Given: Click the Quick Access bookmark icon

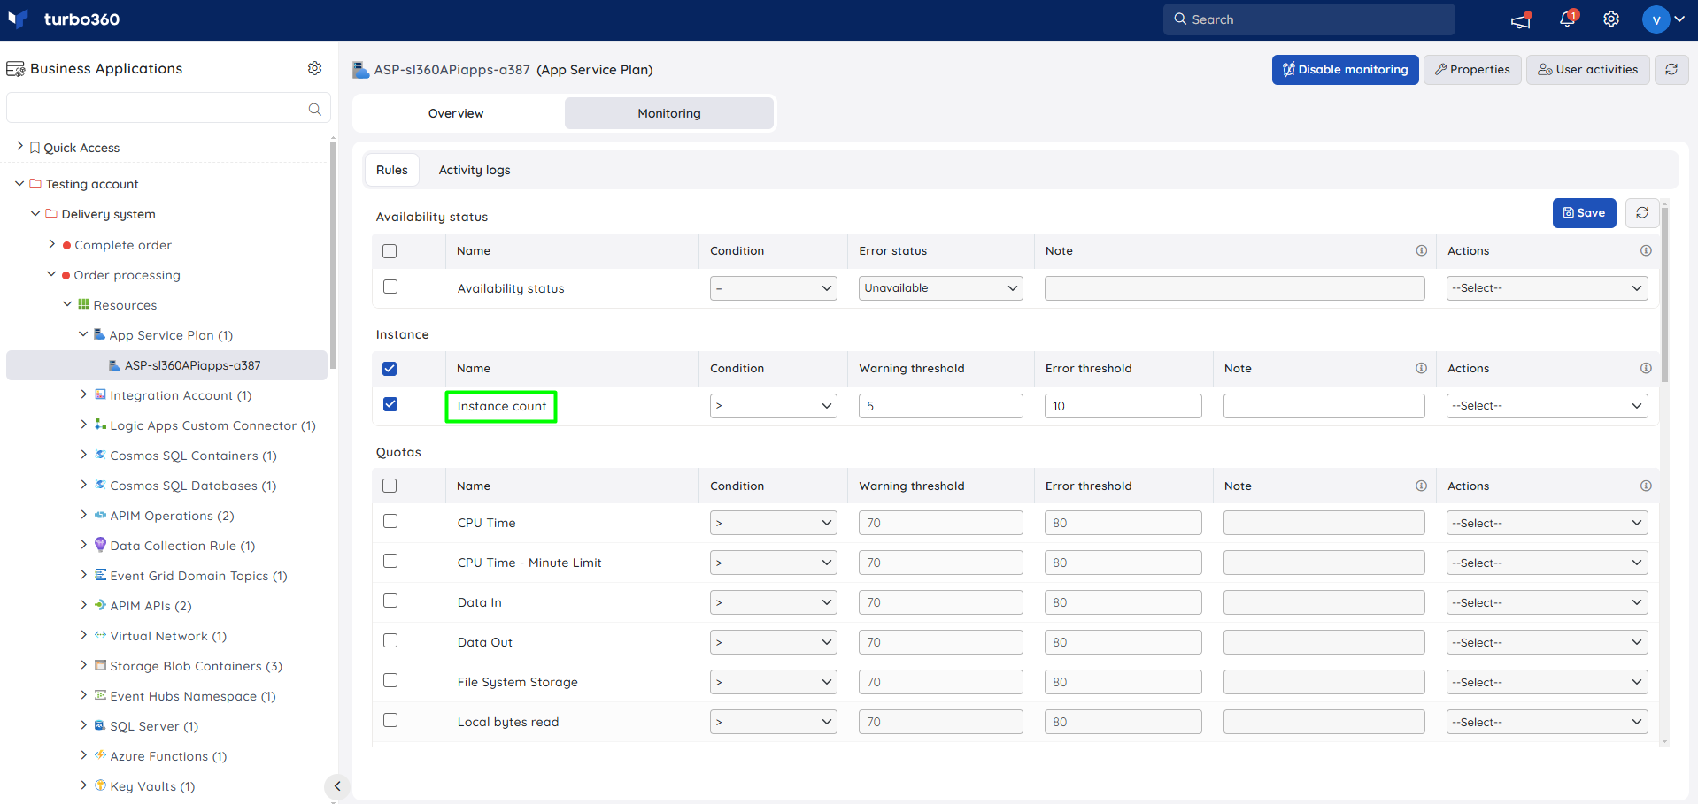Looking at the screenshot, I should tap(35, 148).
